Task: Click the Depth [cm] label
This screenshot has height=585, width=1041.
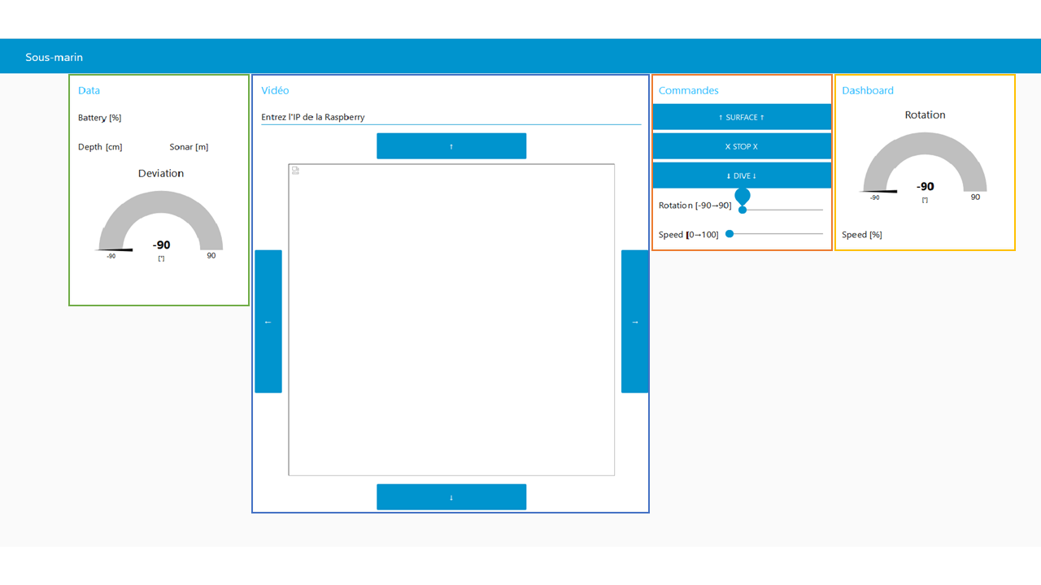Action: (x=100, y=147)
